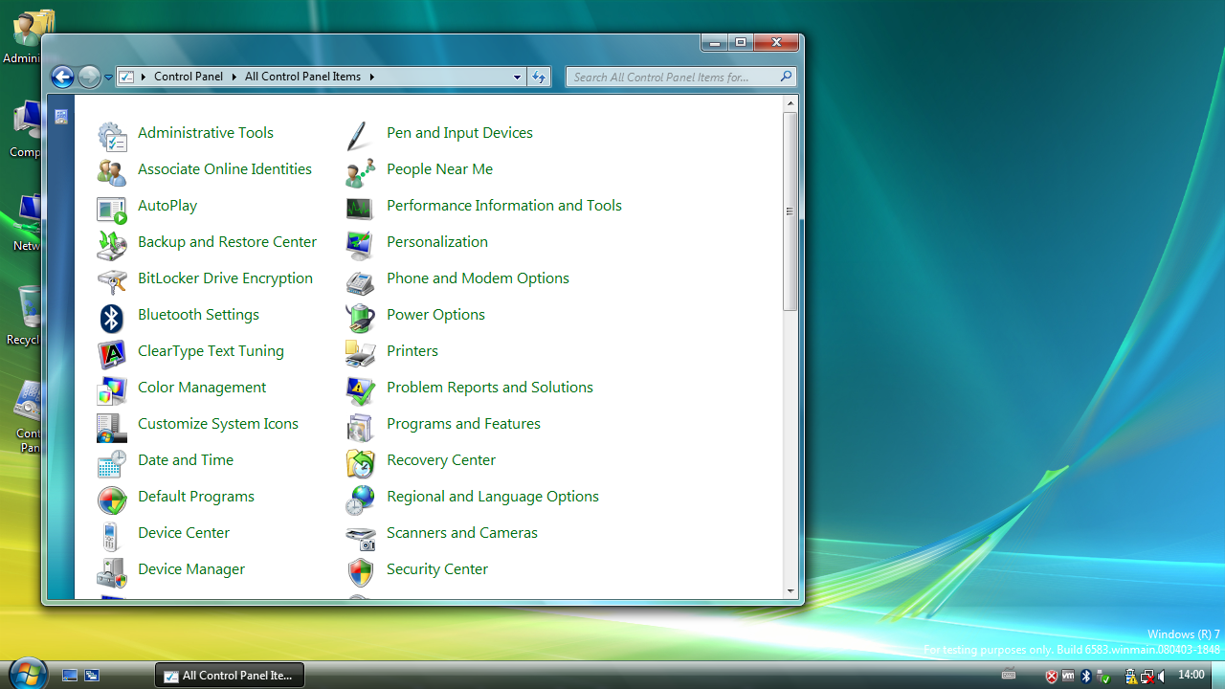Open the Customize System Icons link
The height and width of the screenshot is (689, 1225).
(x=218, y=424)
